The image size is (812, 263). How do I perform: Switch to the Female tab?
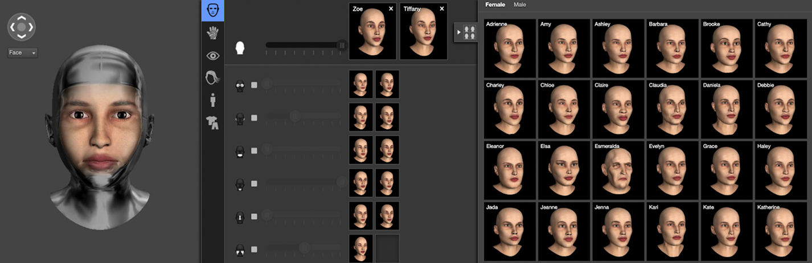(495, 5)
